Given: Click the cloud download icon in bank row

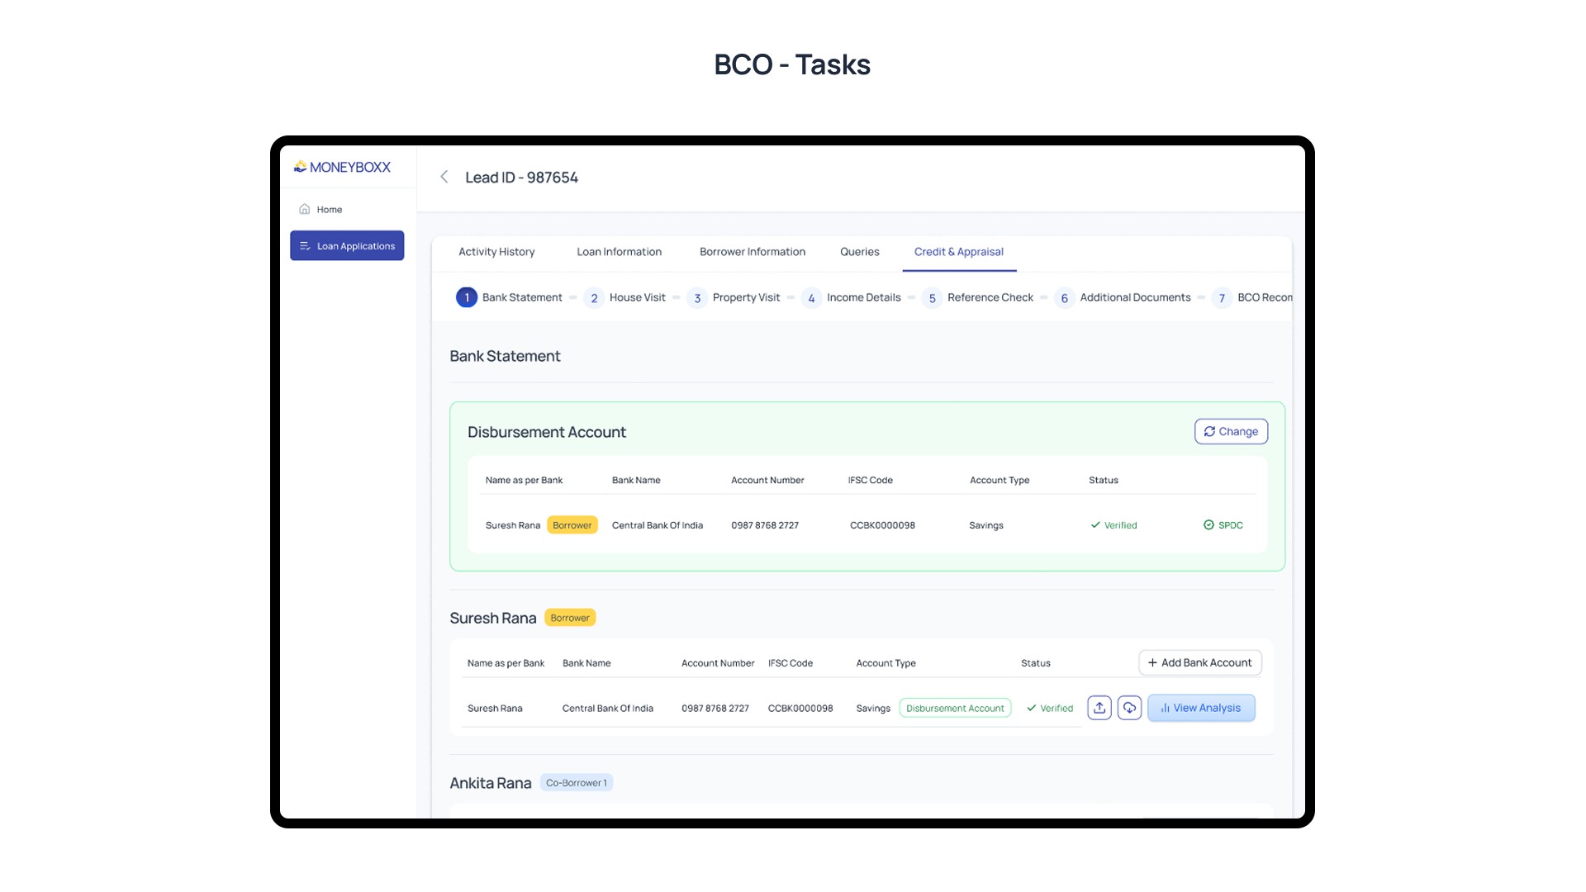Looking at the screenshot, I should 1129,708.
